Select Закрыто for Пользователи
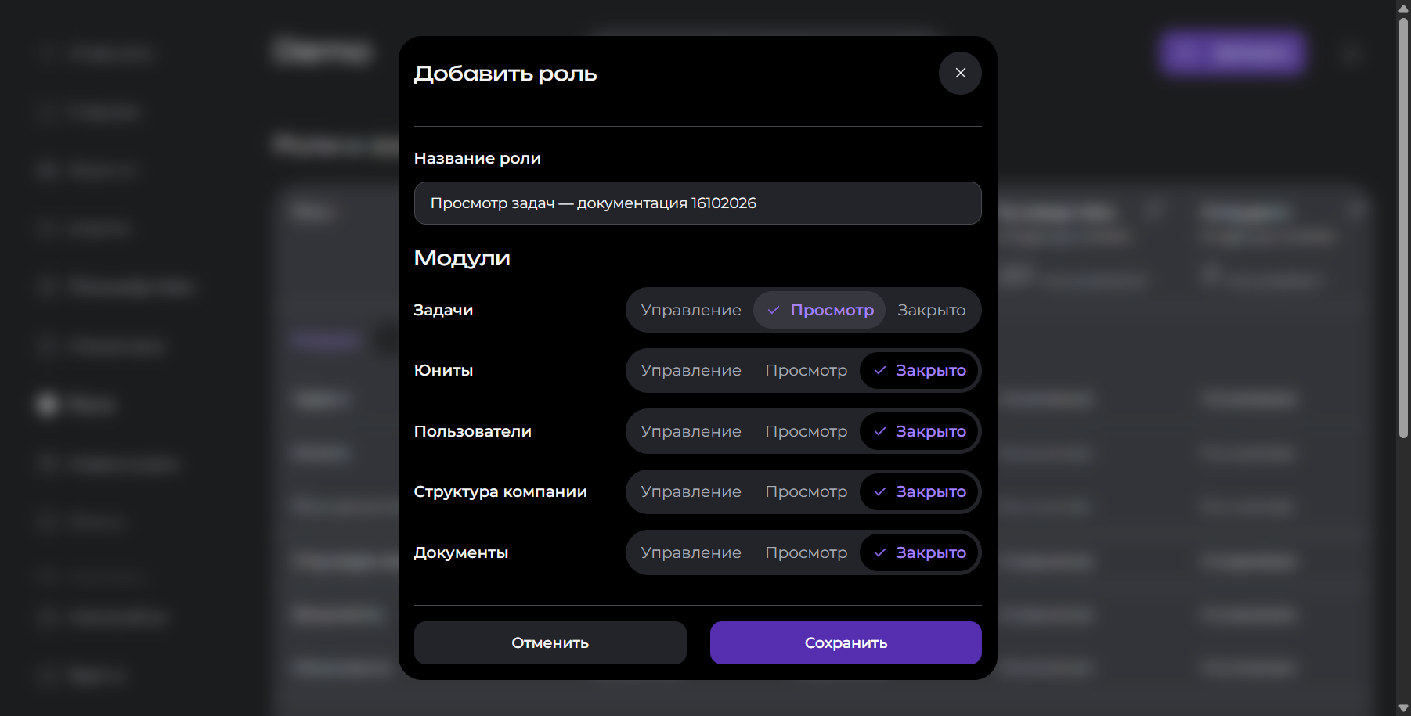The width and height of the screenshot is (1411, 716). [x=918, y=431]
